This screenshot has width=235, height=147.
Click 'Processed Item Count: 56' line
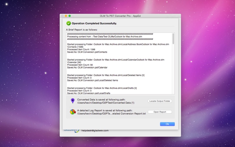pyautogui.click(x=80, y=65)
